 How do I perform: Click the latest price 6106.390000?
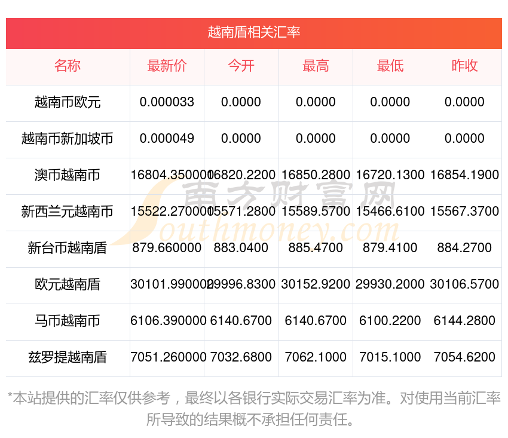(168, 321)
